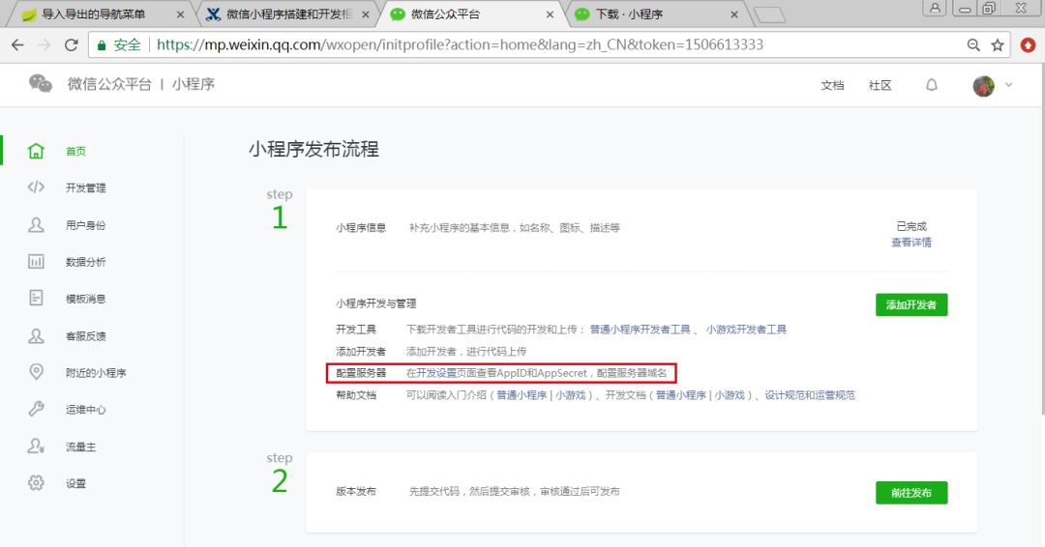Open 数据分析 in the sidebar menu

point(85,262)
